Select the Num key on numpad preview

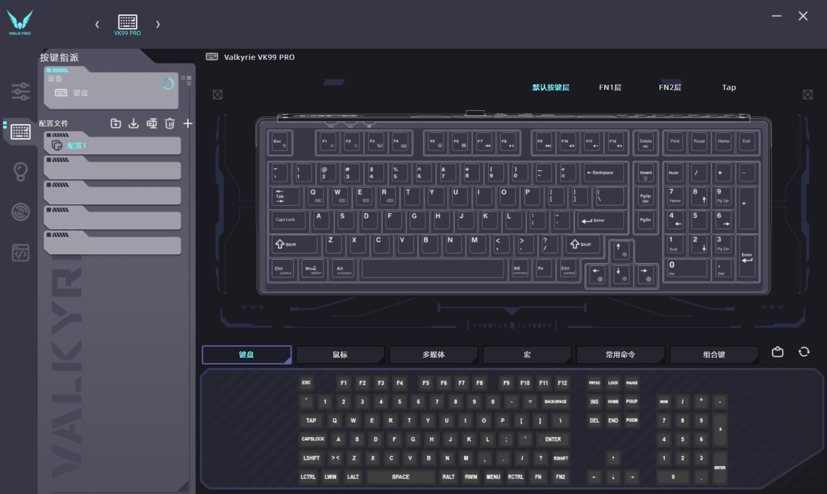(675, 173)
